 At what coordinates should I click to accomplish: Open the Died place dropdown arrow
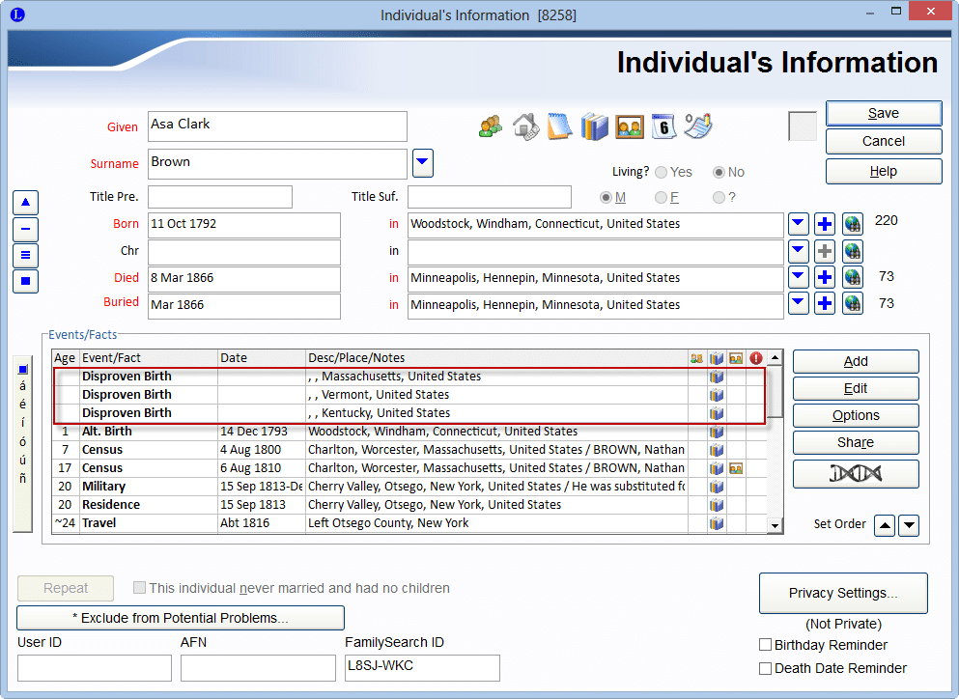(x=798, y=277)
